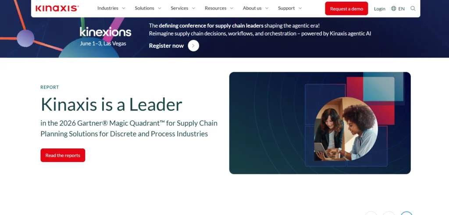The width and height of the screenshot is (449, 215).
Task: Click the "REPORT" label above the headline
Action: (50, 87)
